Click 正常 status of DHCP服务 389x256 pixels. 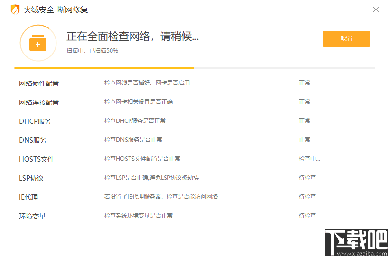[305, 121]
